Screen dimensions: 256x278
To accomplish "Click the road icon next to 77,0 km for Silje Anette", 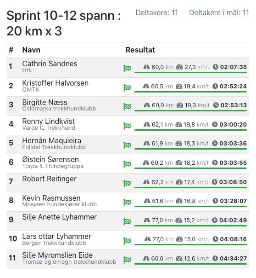I will [147, 220].
